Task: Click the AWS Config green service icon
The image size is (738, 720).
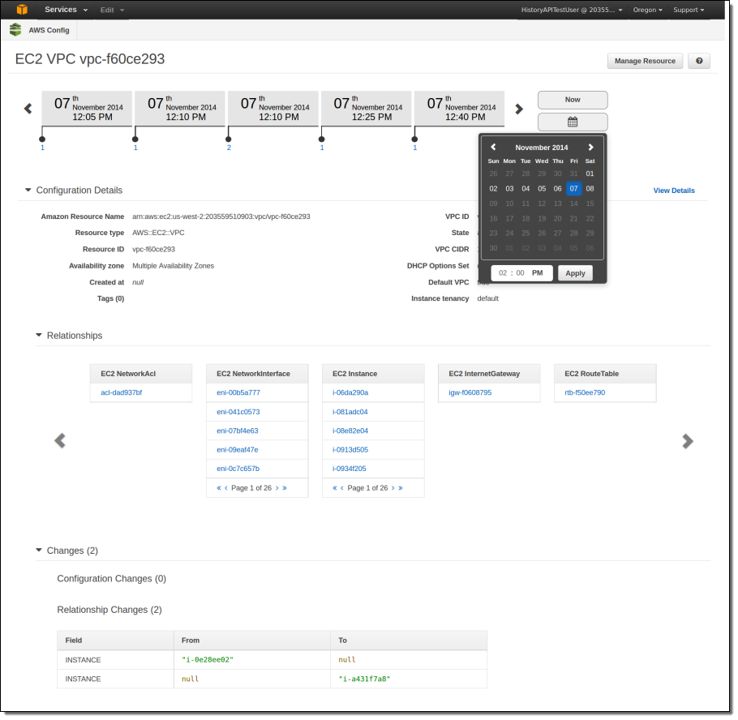Action: 15,29
